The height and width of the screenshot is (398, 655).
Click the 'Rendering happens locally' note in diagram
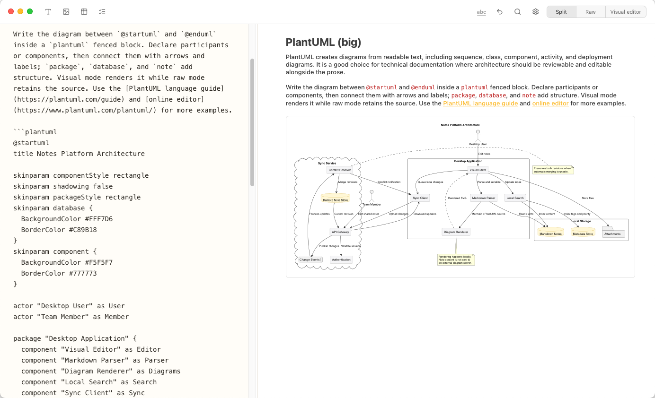coord(456,260)
